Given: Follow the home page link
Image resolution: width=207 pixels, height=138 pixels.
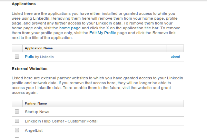Looking at the screenshot, I should click(70, 28).
